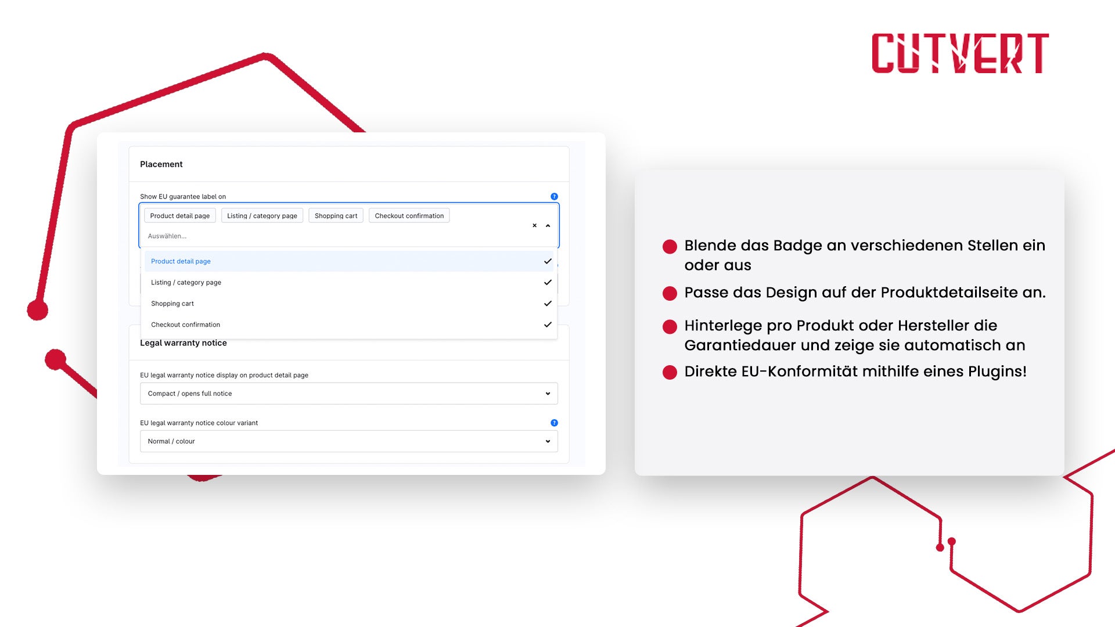The width and height of the screenshot is (1115, 627).
Task: Toggle the checkmark on the Shopping cart row
Action: (x=548, y=304)
